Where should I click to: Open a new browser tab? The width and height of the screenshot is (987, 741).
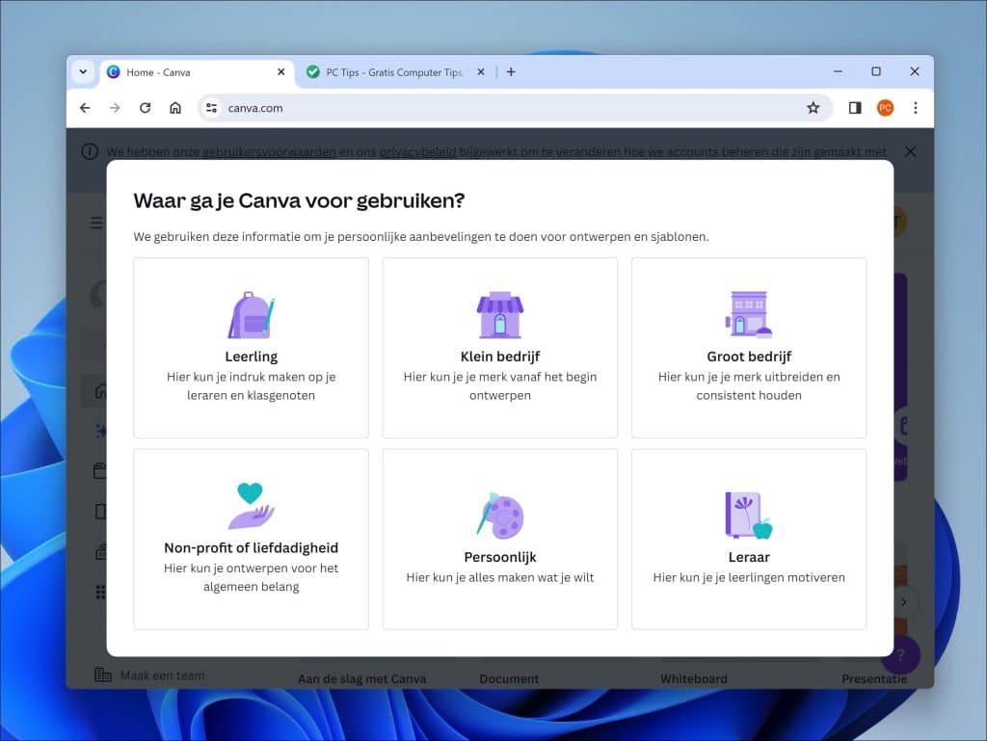(x=511, y=72)
